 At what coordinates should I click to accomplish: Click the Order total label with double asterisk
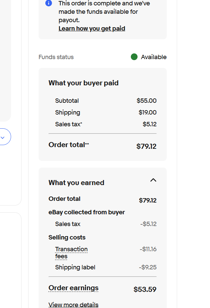point(68,145)
